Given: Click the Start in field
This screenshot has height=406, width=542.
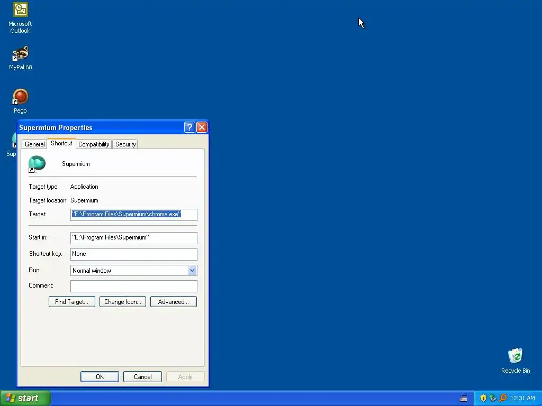Looking at the screenshot, I should pos(134,237).
